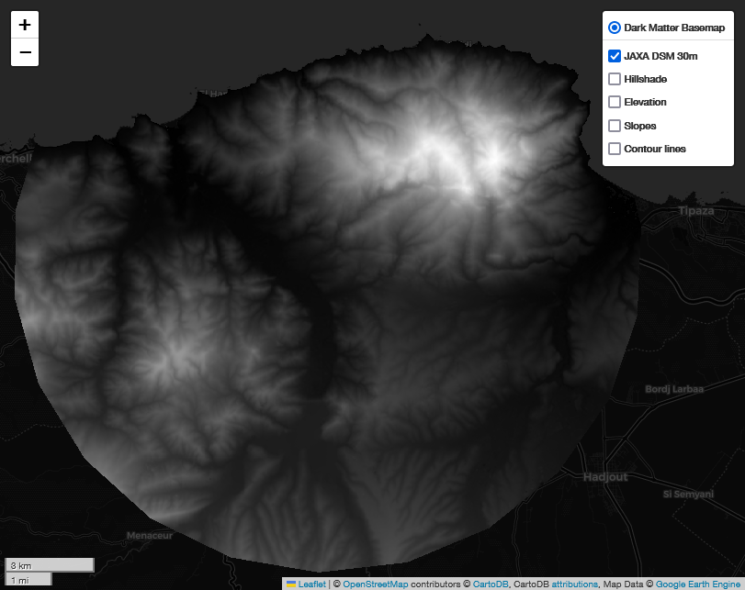Image resolution: width=745 pixels, height=590 pixels.
Task: Click the attributions link next to CartoDB
Action: click(x=573, y=584)
